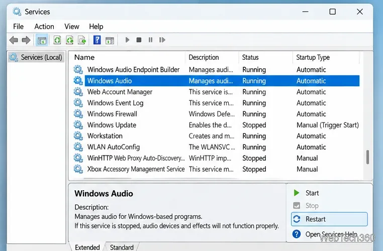This screenshot has height=251, width=383.
Task: Choose Restart in the context menu
Action: pos(329,219)
